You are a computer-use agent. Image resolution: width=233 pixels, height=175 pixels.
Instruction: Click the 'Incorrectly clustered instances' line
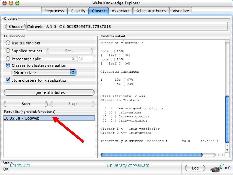click(159, 141)
